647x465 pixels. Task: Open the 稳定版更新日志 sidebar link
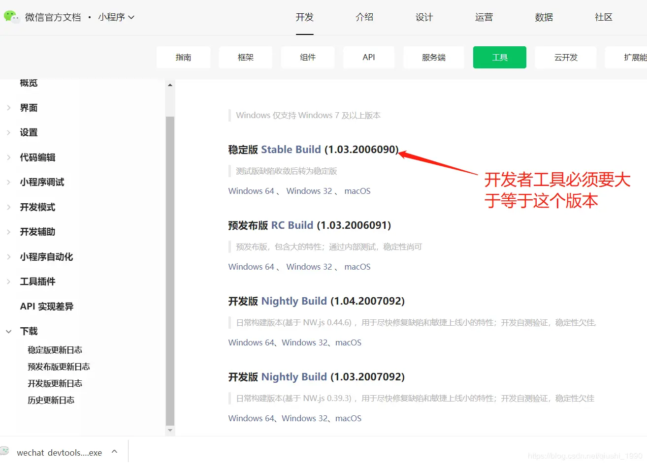click(55, 350)
